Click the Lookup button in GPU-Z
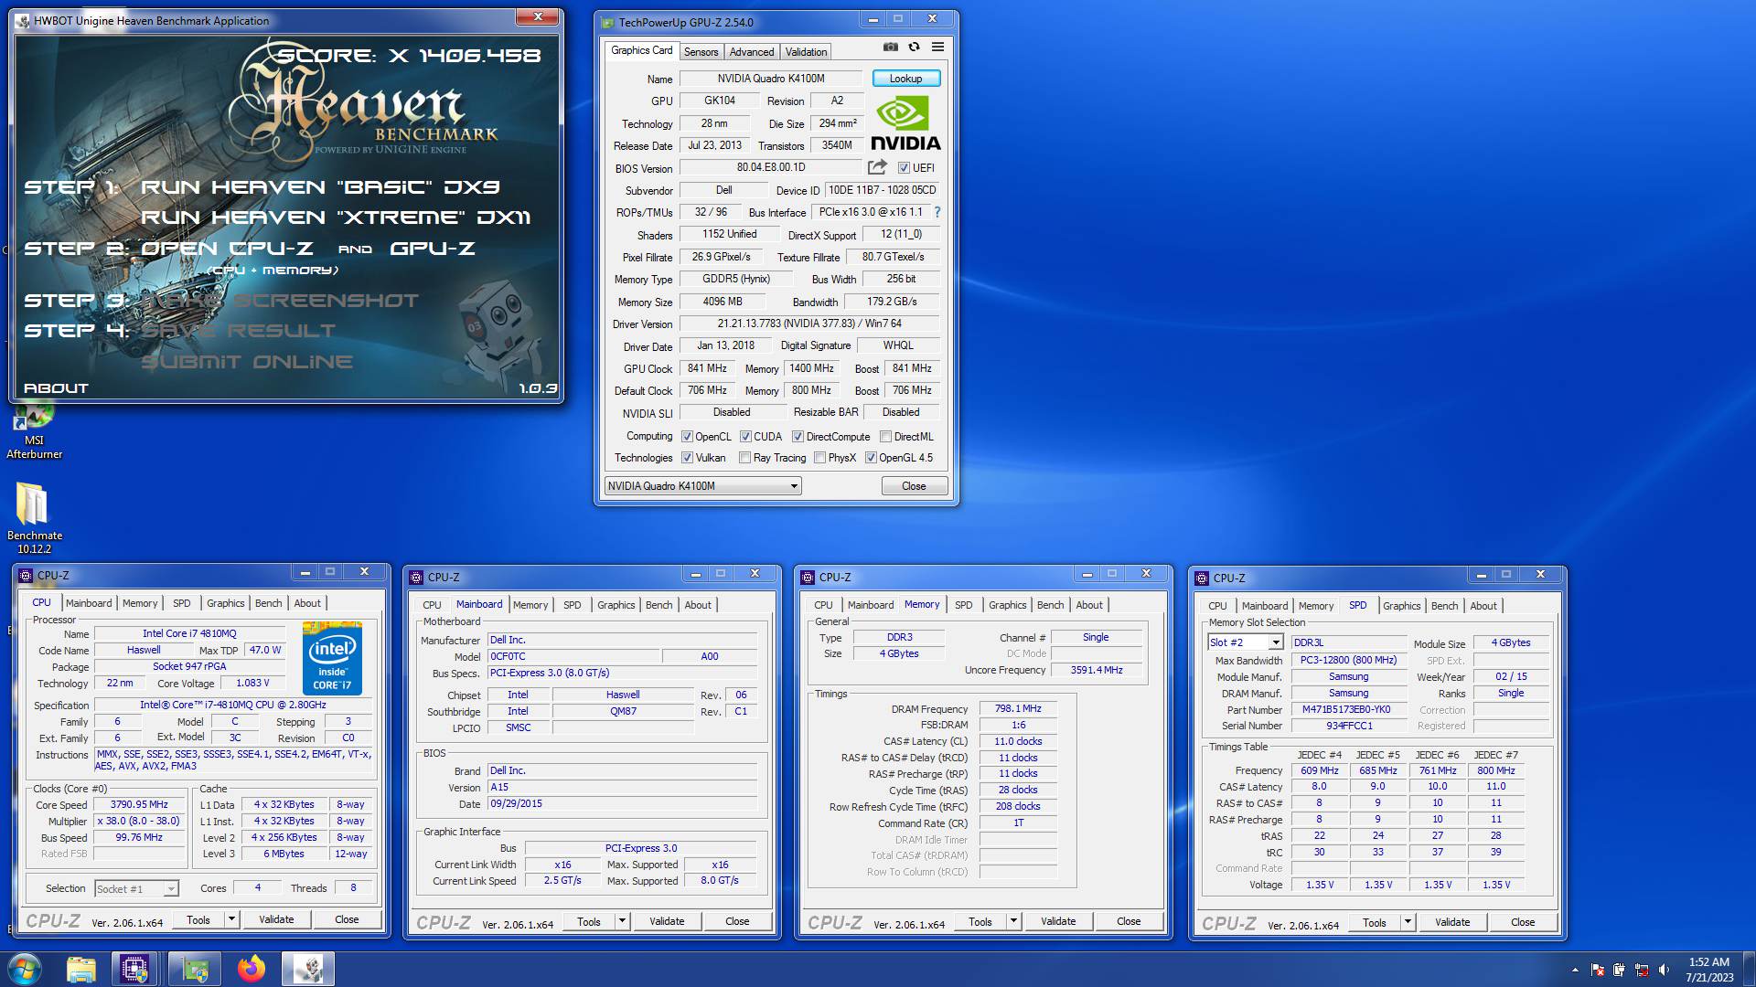Image resolution: width=1756 pixels, height=987 pixels. 905,79
